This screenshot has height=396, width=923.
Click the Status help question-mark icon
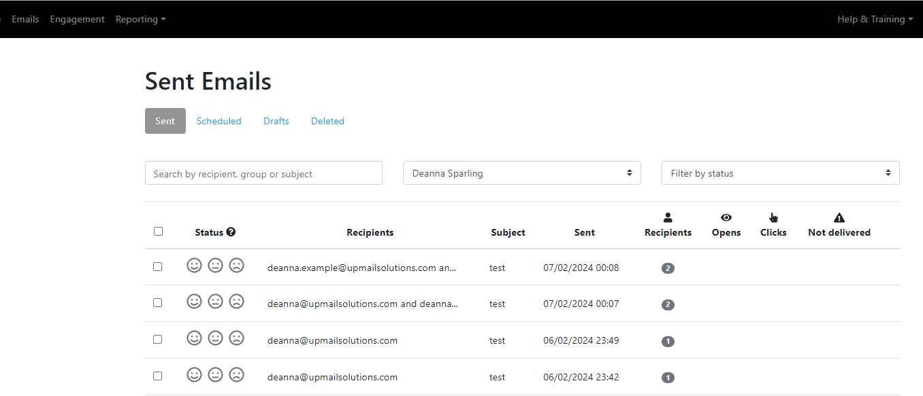click(231, 232)
